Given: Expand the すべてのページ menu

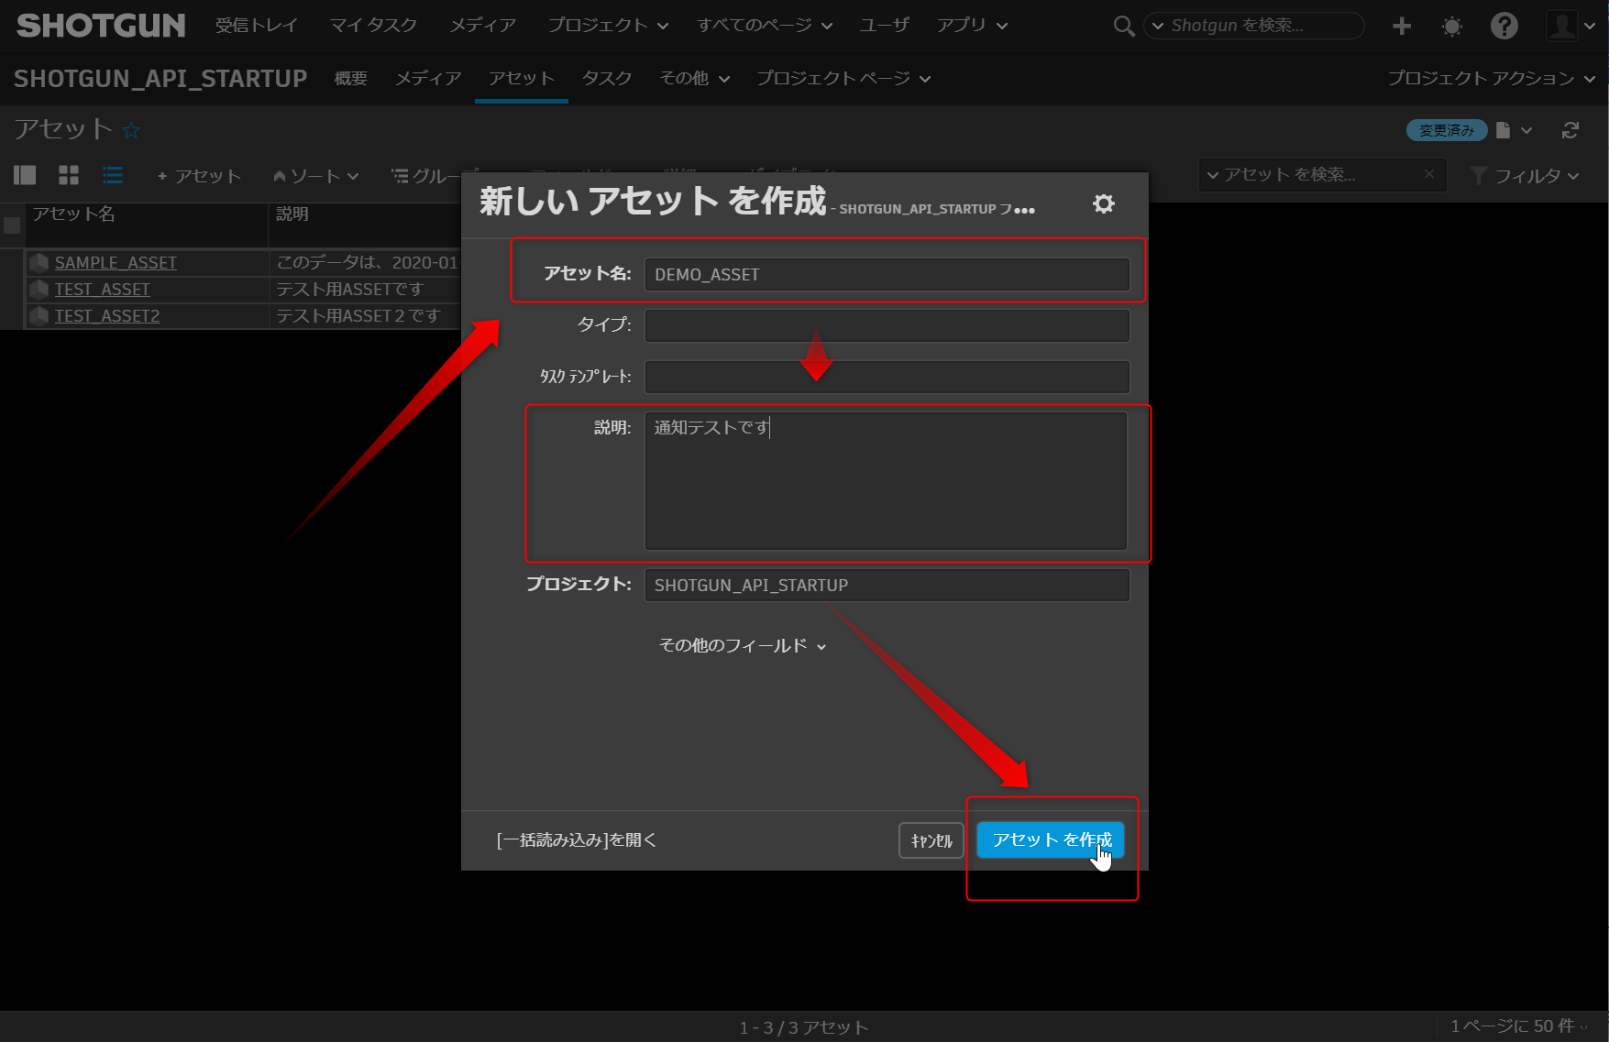Looking at the screenshot, I should [x=765, y=26].
